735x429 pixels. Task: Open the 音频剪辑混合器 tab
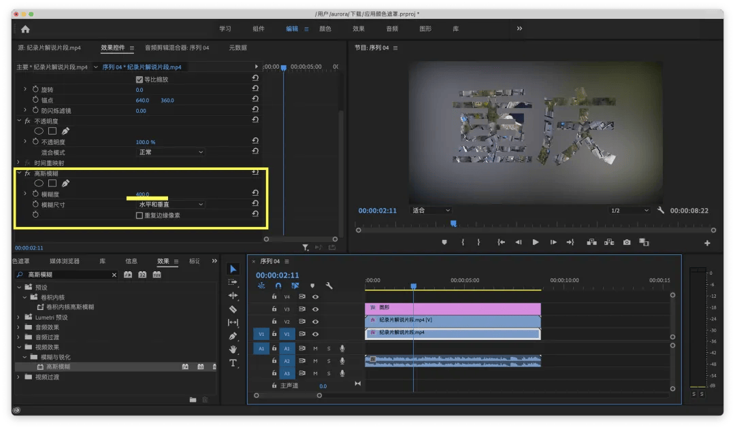[177, 48]
